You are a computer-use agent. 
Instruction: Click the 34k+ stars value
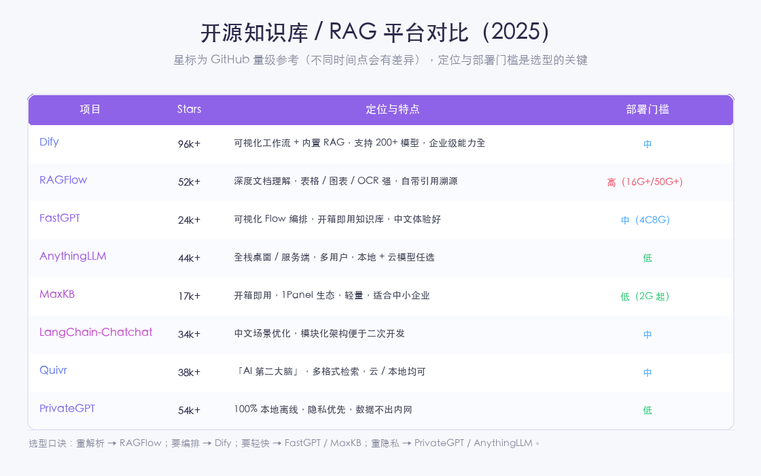[189, 334]
